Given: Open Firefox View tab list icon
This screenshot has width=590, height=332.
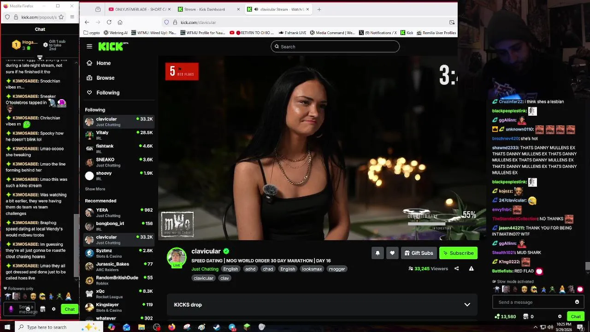Looking at the screenshot, I should [98, 9].
